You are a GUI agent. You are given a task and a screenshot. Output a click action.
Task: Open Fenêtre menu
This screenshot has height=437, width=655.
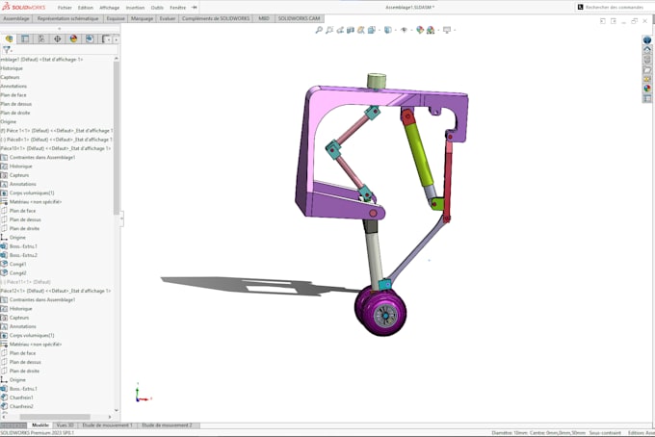click(x=177, y=8)
